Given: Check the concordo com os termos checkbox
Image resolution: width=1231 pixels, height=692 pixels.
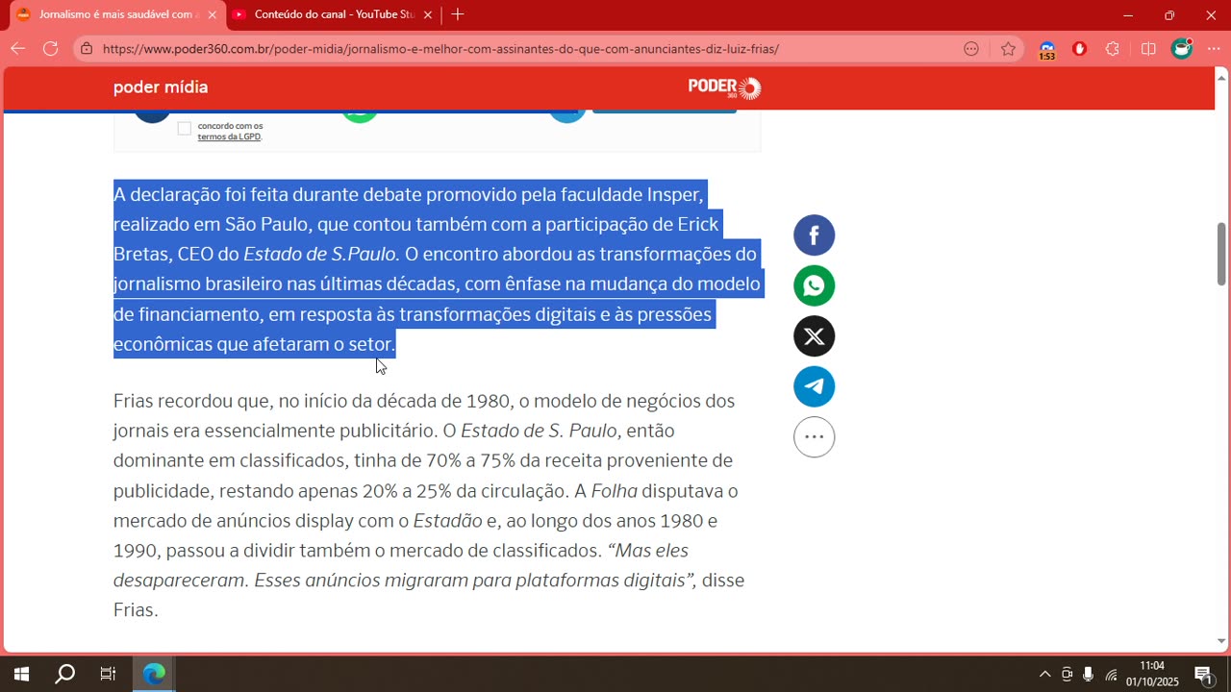Looking at the screenshot, I should (185, 129).
